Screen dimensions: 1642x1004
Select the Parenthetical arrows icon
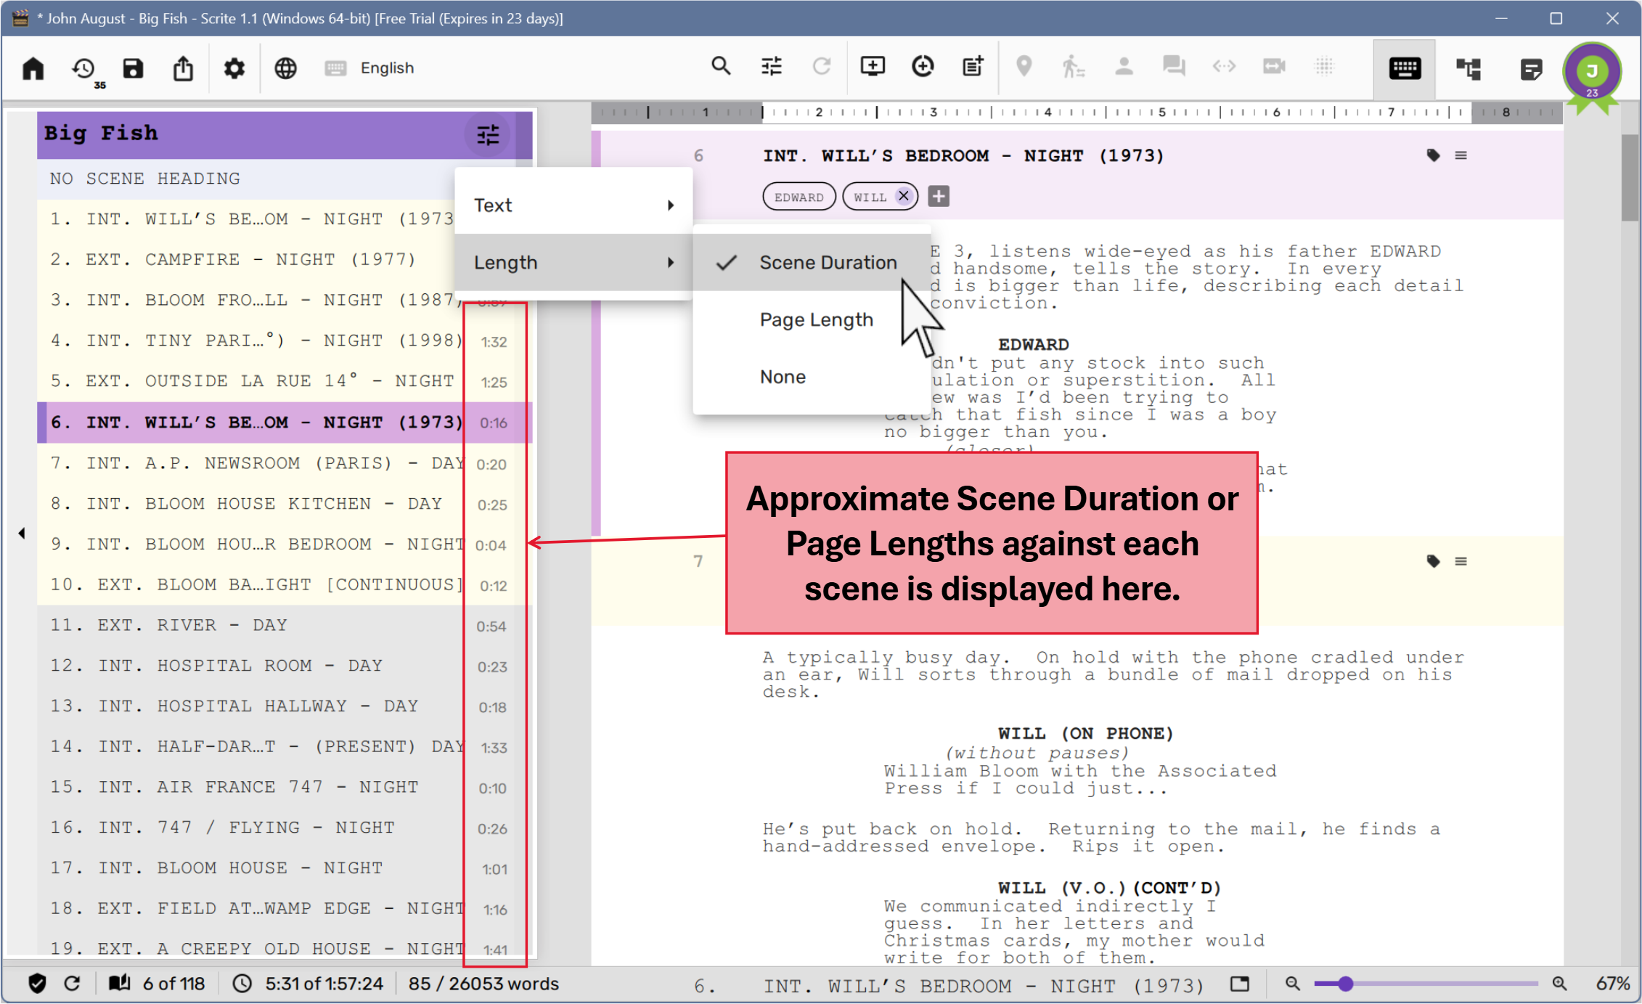coord(1224,66)
